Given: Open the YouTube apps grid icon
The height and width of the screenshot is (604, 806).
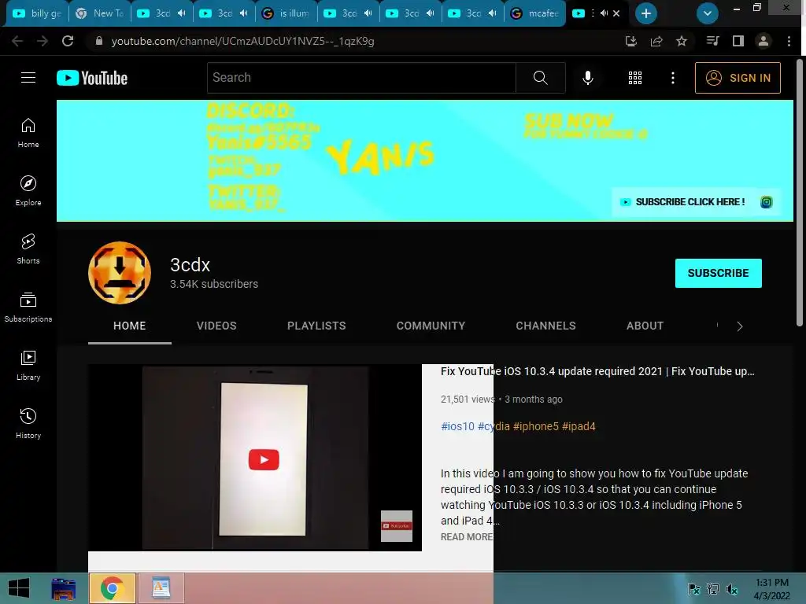Looking at the screenshot, I should [x=635, y=78].
